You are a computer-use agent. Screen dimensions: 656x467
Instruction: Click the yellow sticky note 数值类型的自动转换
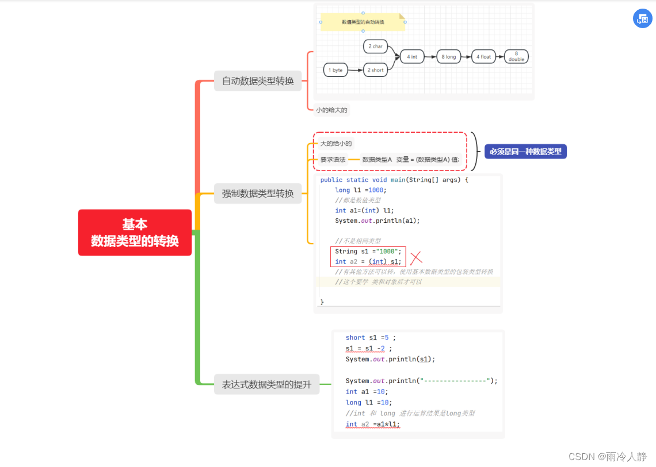(363, 22)
